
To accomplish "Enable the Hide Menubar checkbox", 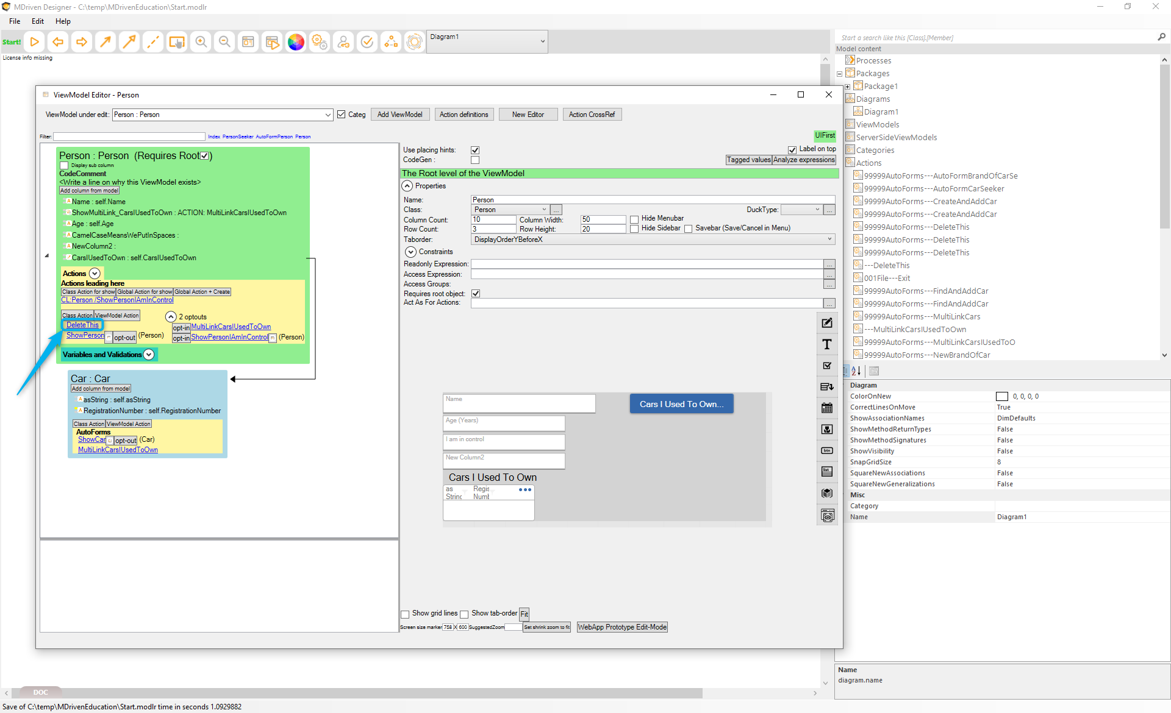I will 634,219.
